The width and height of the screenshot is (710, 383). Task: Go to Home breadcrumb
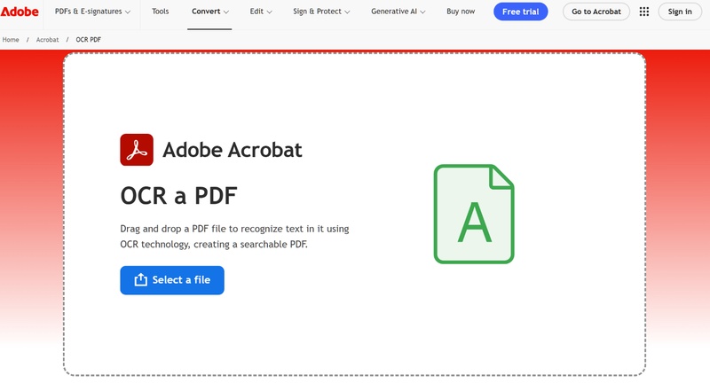pyautogui.click(x=11, y=40)
